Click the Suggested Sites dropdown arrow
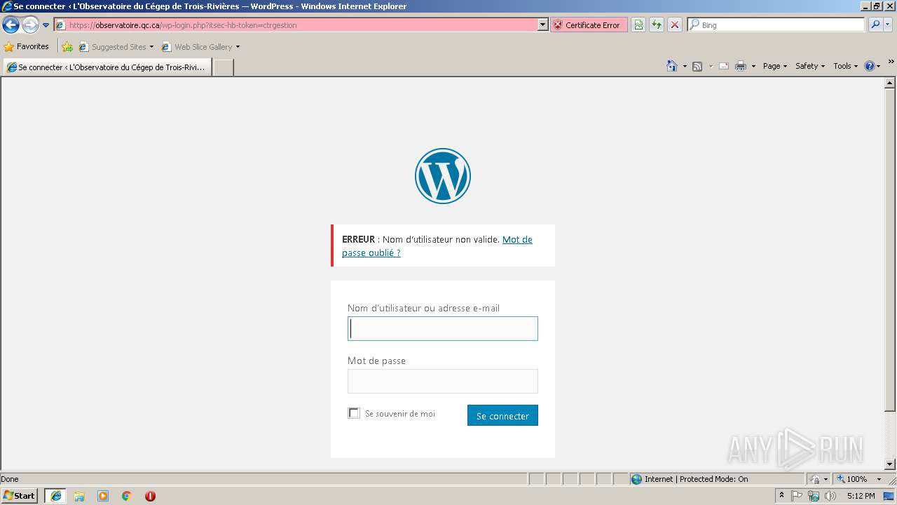The width and height of the screenshot is (897, 505). 151,47
